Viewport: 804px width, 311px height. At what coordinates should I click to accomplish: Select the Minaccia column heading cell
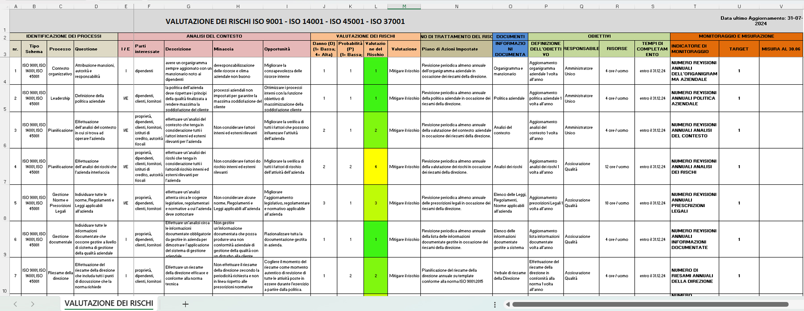click(237, 49)
